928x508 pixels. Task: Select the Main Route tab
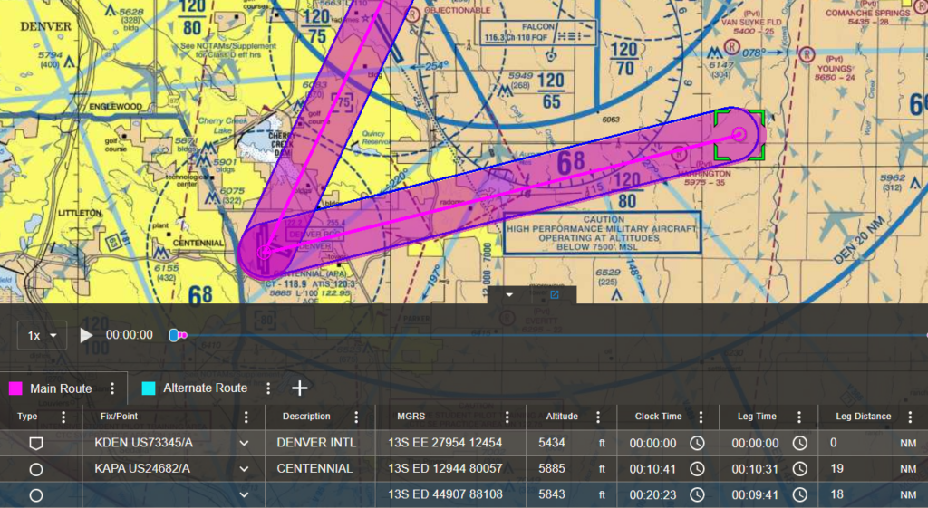point(61,388)
